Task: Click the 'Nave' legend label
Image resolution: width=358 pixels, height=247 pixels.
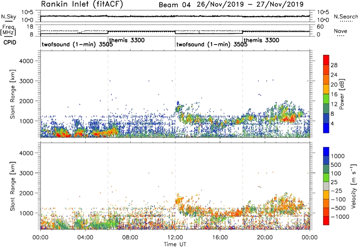Action: [341, 31]
